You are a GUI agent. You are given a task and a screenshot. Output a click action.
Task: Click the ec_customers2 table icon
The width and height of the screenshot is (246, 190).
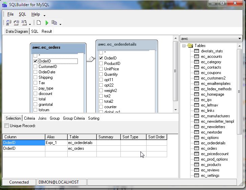click(196, 78)
